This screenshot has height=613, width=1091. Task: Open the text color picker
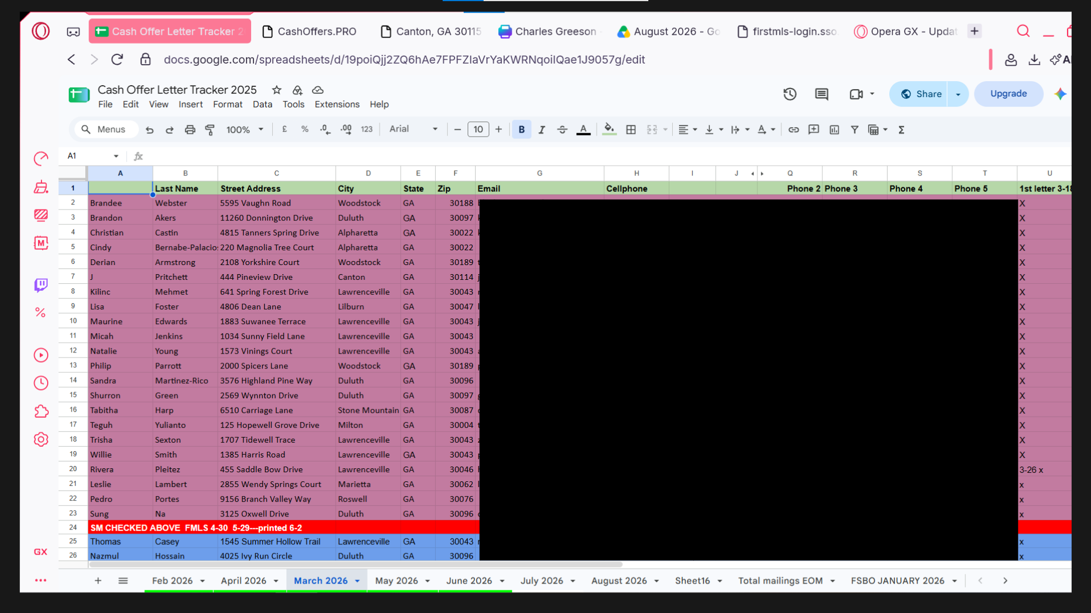tap(584, 130)
